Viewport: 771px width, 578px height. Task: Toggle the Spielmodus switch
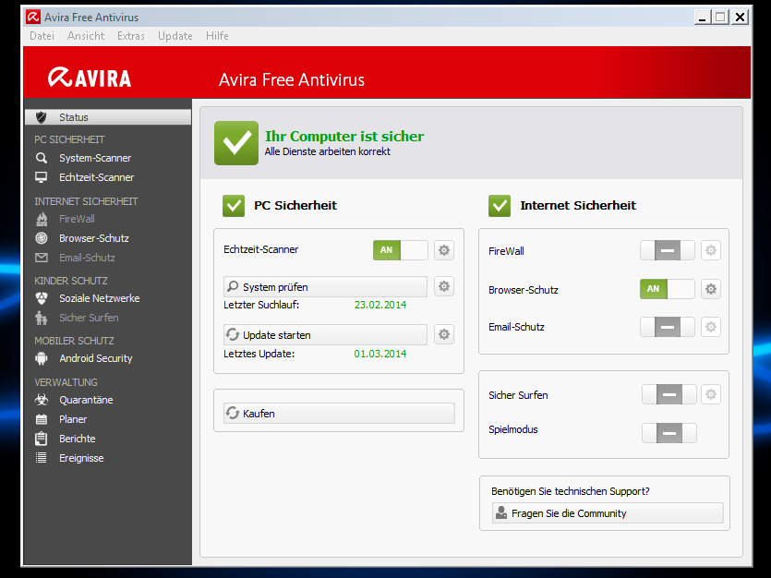669,433
